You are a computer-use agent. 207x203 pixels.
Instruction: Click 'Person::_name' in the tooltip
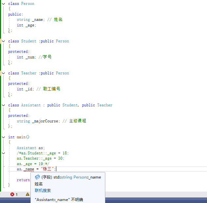[87, 177]
